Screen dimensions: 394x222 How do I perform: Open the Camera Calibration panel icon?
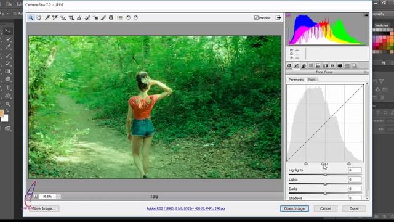click(340, 66)
